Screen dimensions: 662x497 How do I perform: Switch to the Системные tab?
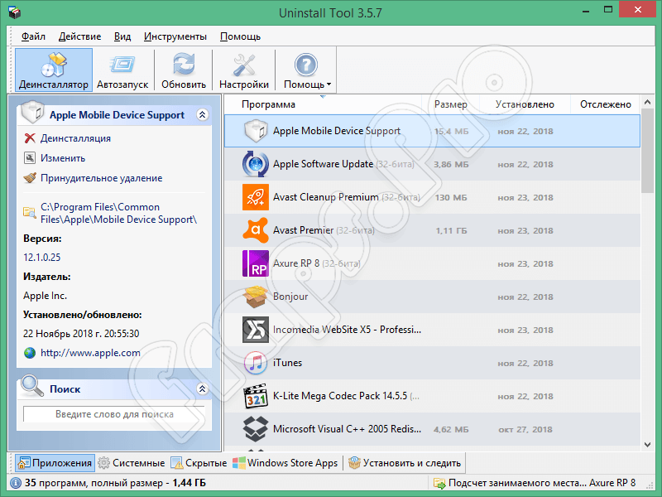pos(132,463)
